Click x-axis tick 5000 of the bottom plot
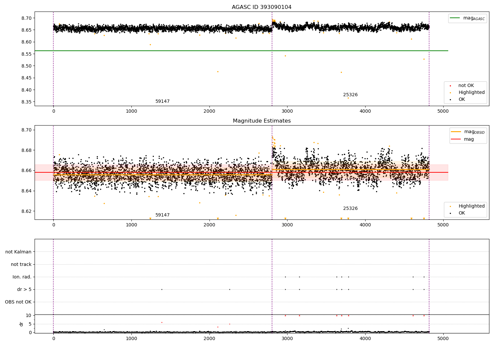This screenshot has height=346, width=494. pos(443,338)
